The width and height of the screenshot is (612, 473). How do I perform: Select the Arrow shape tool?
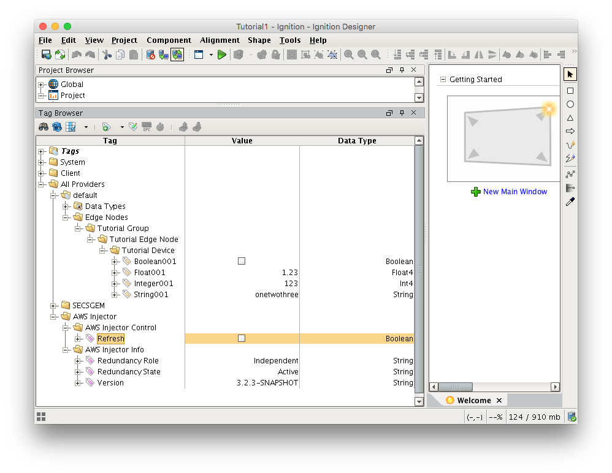[x=570, y=131]
